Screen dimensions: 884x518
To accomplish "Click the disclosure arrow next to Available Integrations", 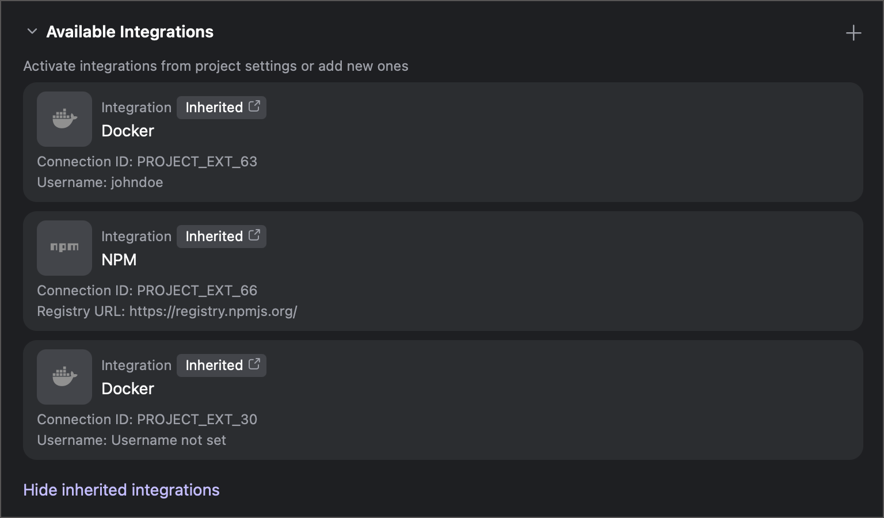I will click(x=32, y=32).
